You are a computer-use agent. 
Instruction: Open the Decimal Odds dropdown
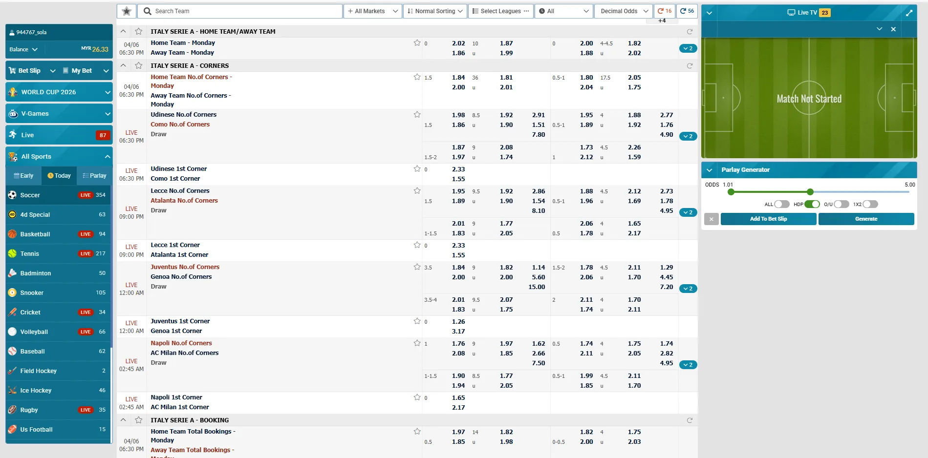point(623,11)
